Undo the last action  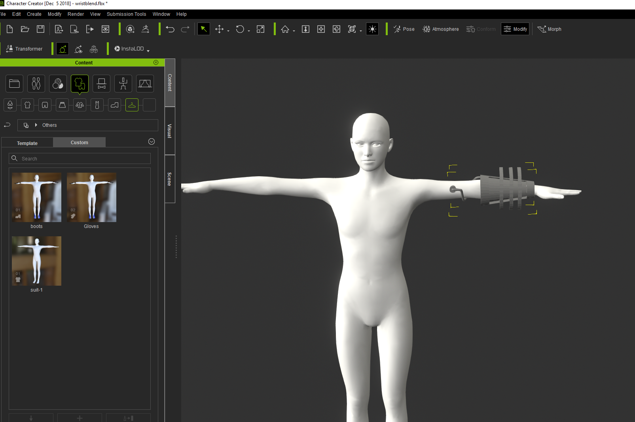click(170, 29)
